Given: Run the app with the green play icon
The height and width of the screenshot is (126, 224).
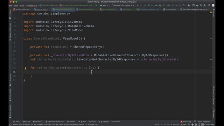Looking at the screenshot, I should (138, 6).
